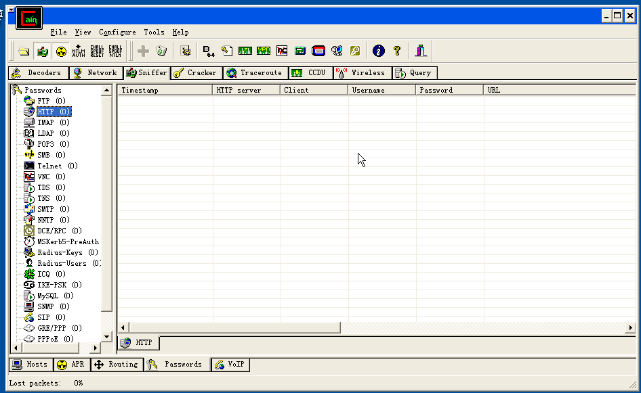Open the Help menu
This screenshot has width=641, height=393.
click(x=180, y=32)
